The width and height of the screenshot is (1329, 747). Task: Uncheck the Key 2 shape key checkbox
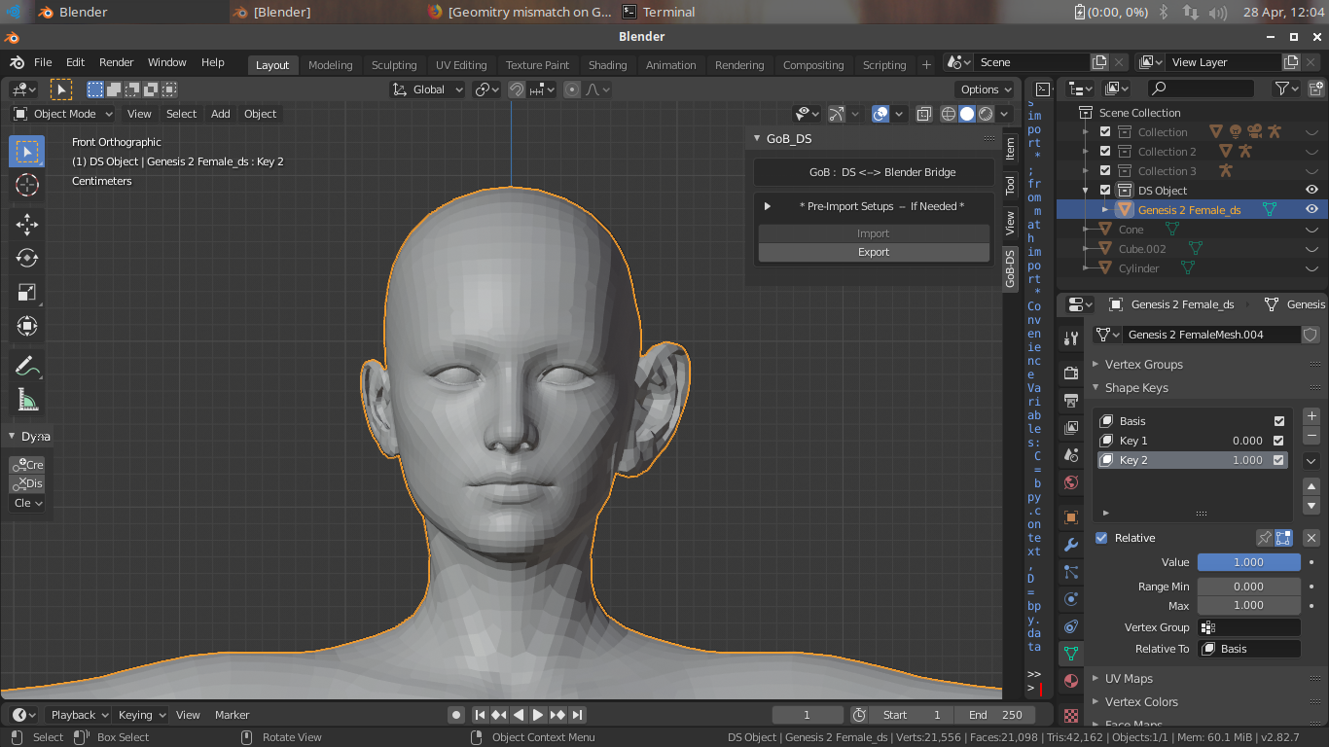click(1278, 460)
